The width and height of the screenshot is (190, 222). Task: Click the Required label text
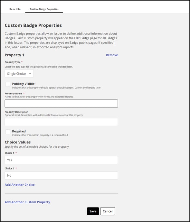pos(19,131)
